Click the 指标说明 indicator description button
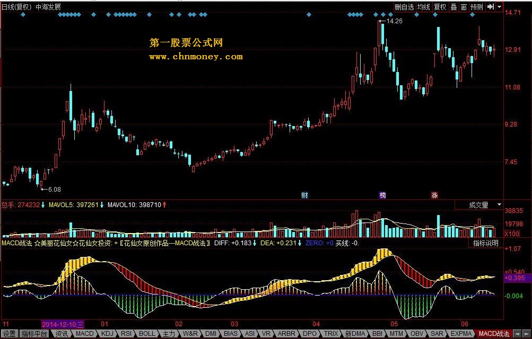Viewport: 532px width, 339px height. (x=485, y=243)
